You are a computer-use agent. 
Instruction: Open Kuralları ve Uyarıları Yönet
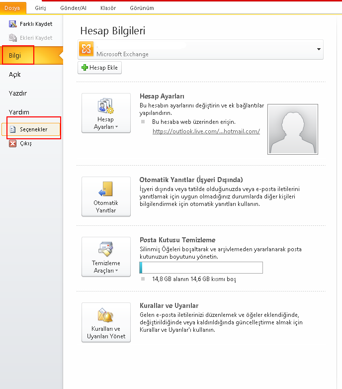pos(106,322)
